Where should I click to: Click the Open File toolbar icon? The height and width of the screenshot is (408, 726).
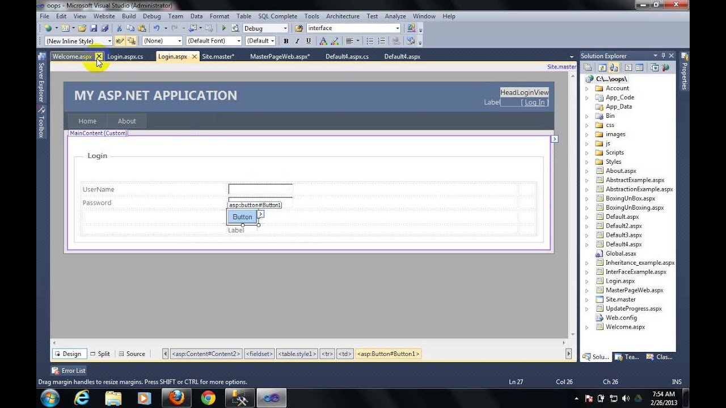point(82,28)
